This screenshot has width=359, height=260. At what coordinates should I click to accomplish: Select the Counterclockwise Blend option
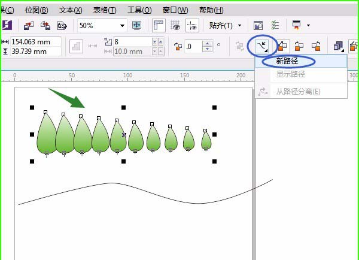[316, 46]
